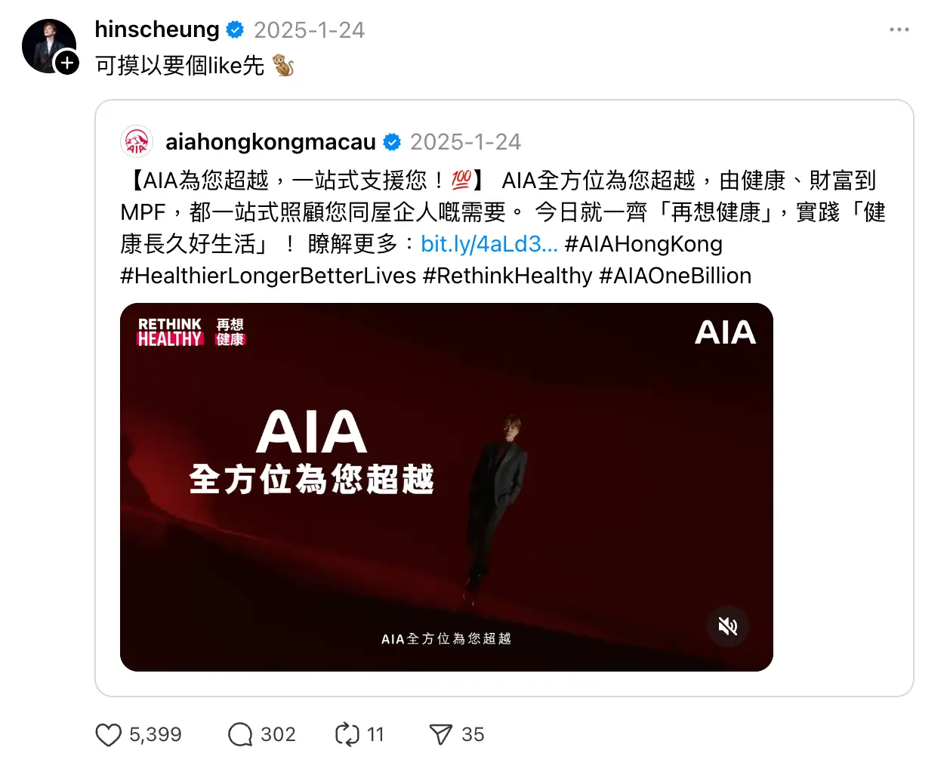The image size is (947, 766).
Task: Unmute the video with the speaker icon
Action: click(727, 625)
